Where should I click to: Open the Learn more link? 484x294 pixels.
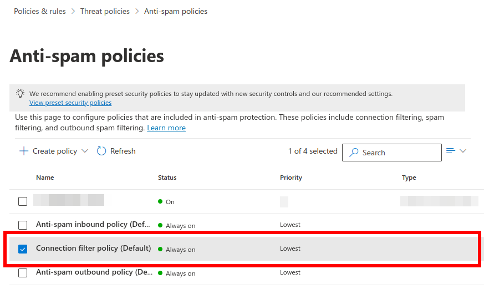point(166,128)
